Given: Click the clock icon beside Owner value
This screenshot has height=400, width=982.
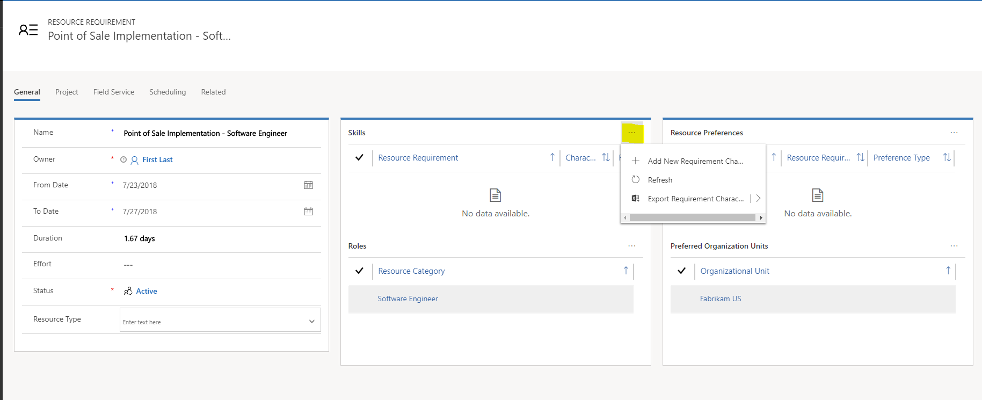Looking at the screenshot, I should [x=123, y=159].
